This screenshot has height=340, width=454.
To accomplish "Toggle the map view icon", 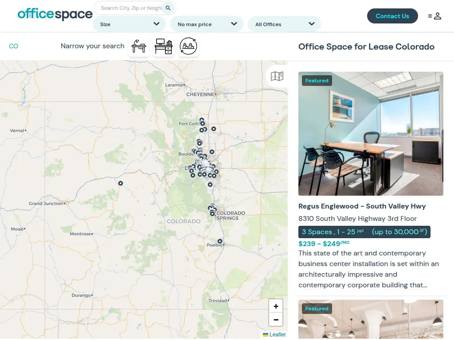I will pos(277,76).
